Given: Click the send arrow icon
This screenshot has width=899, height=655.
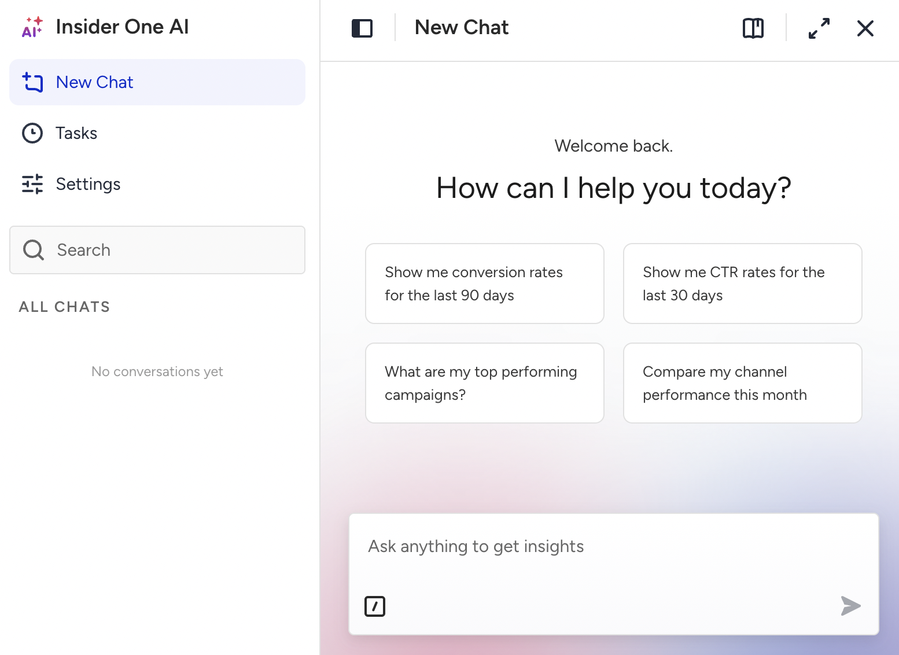Looking at the screenshot, I should [x=850, y=606].
